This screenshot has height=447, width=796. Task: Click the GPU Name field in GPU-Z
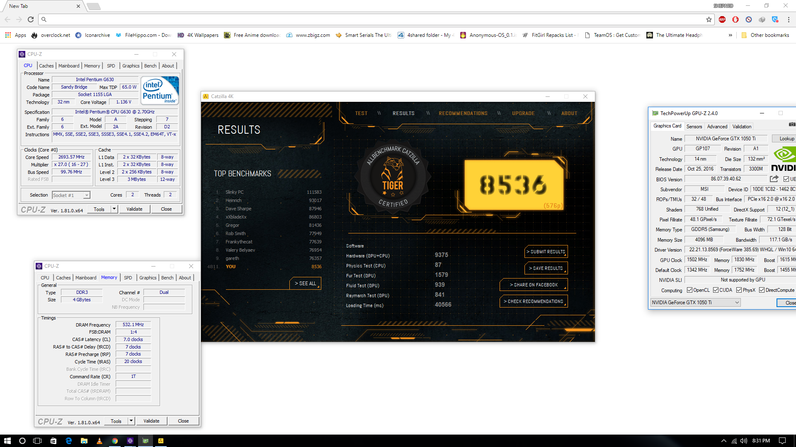point(726,139)
